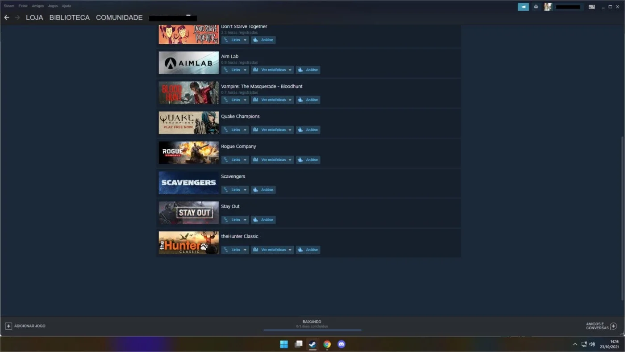Open the Bloodhunt game thumbnail
The height and width of the screenshot is (352, 625).
click(189, 92)
